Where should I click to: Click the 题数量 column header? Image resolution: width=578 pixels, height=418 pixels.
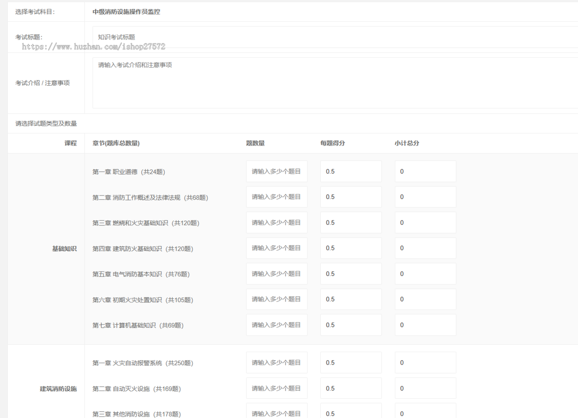coord(255,143)
